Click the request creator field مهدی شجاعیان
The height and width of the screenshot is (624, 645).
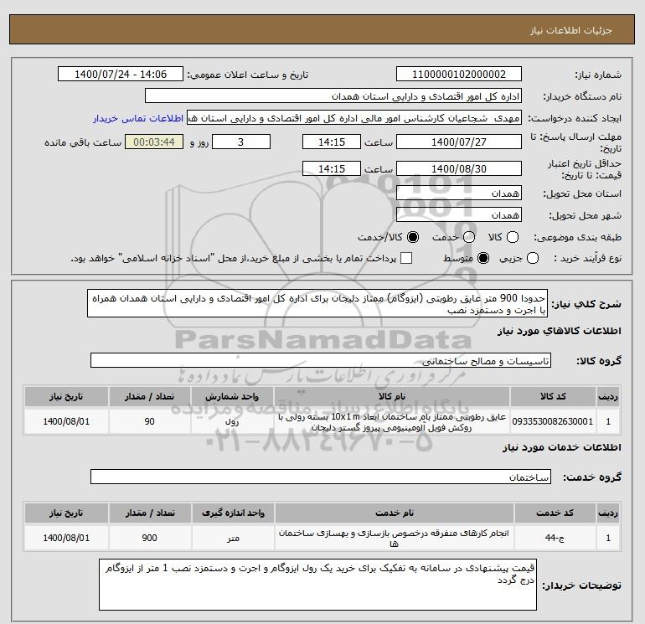point(354,118)
